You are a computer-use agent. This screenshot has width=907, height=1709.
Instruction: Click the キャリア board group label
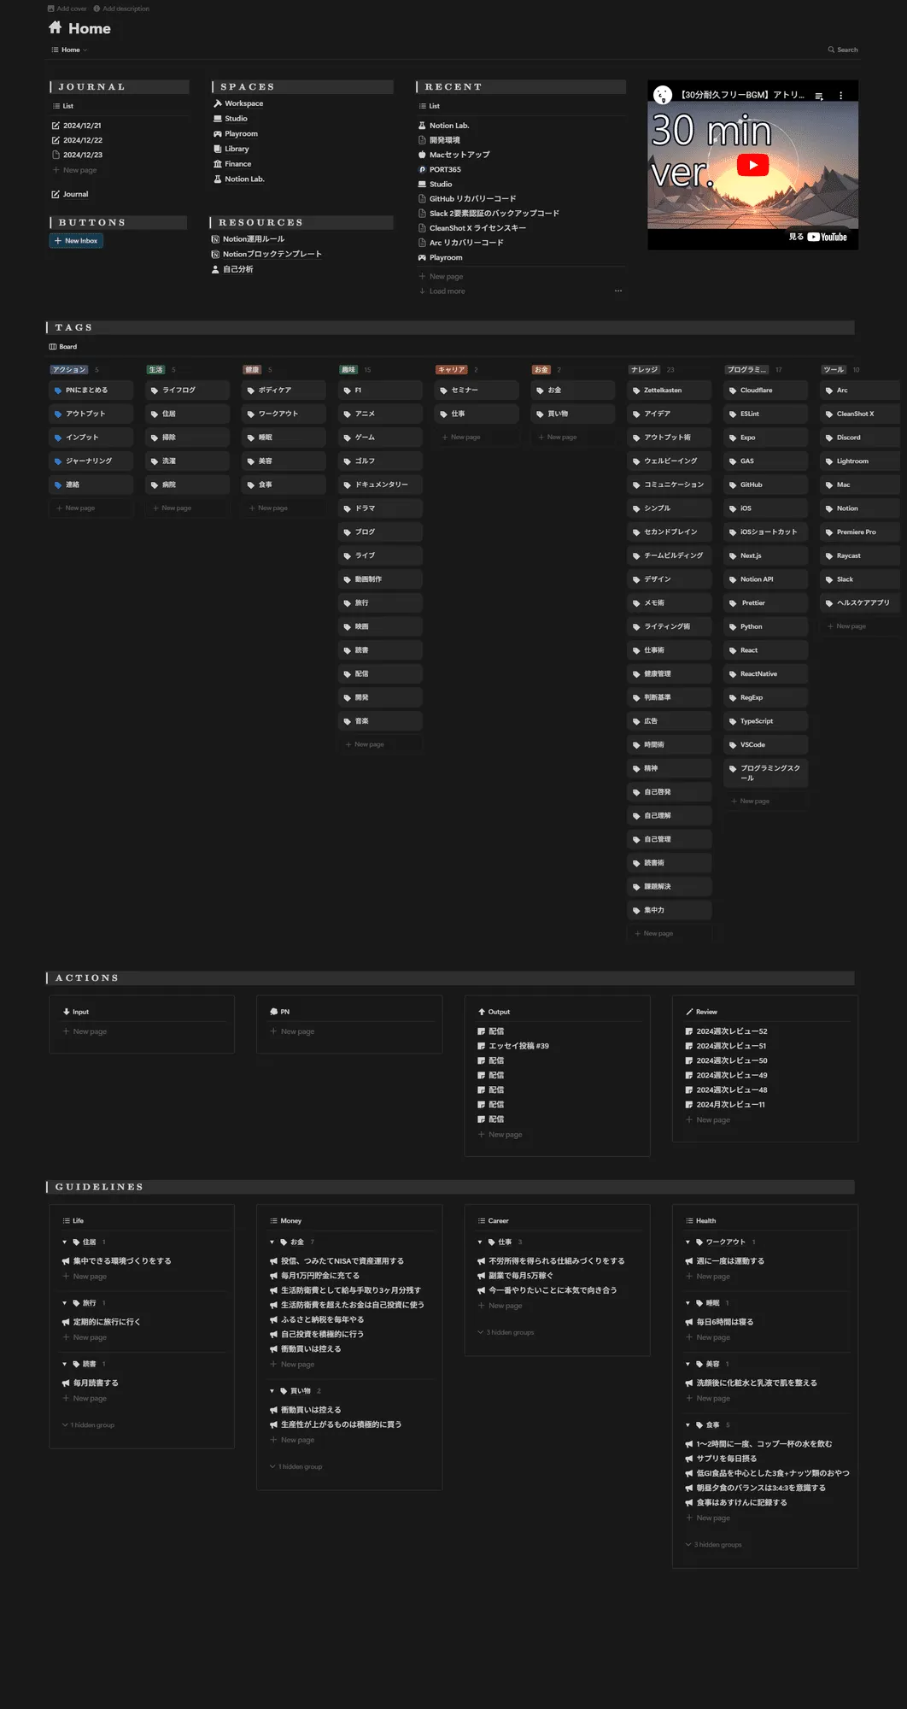pyautogui.click(x=451, y=370)
